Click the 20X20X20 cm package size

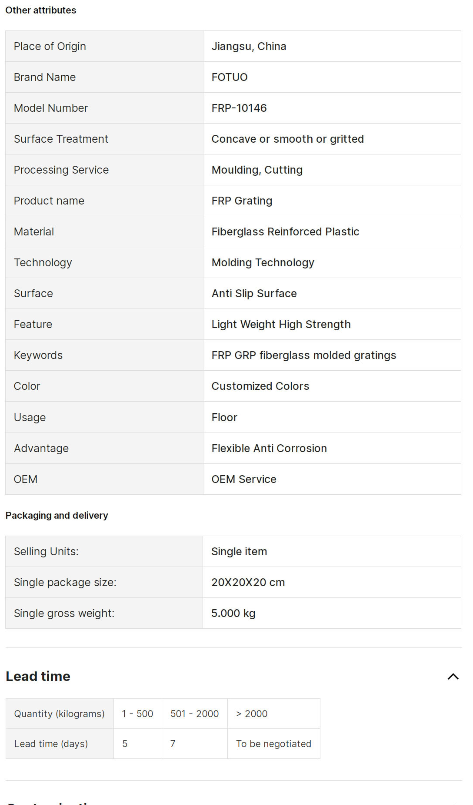click(248, 582)
